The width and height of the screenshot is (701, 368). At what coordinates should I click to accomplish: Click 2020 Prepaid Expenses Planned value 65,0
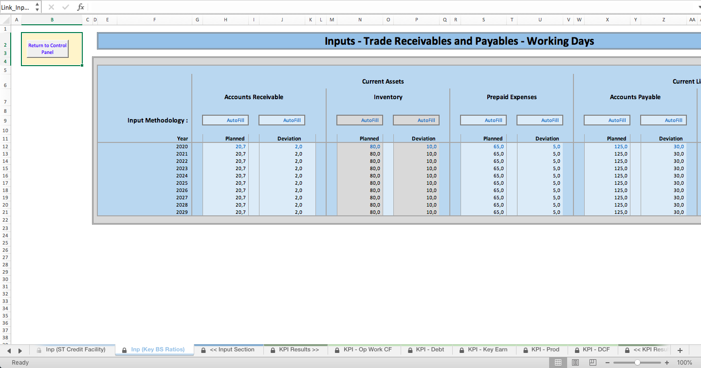(x=484, y=146)
